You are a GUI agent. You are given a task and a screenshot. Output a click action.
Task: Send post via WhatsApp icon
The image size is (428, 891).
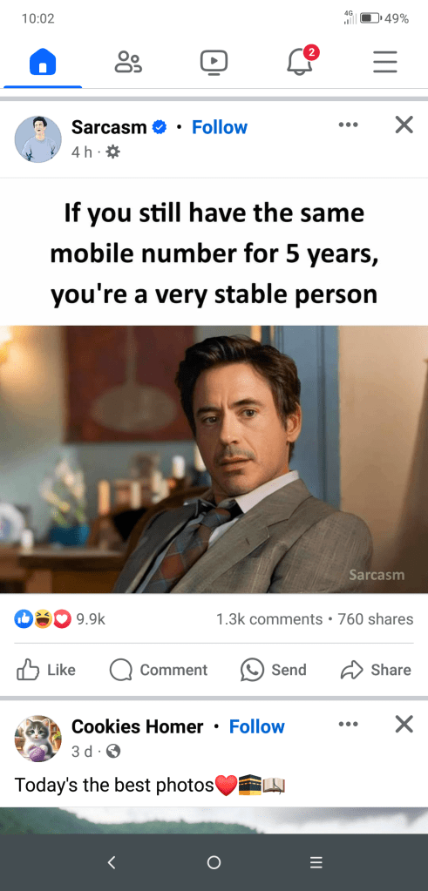274,670
